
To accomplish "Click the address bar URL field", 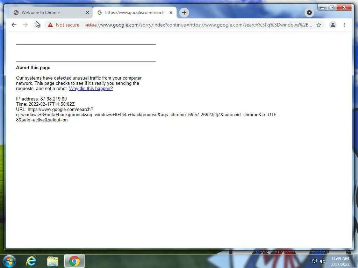I will click(199, 25).
